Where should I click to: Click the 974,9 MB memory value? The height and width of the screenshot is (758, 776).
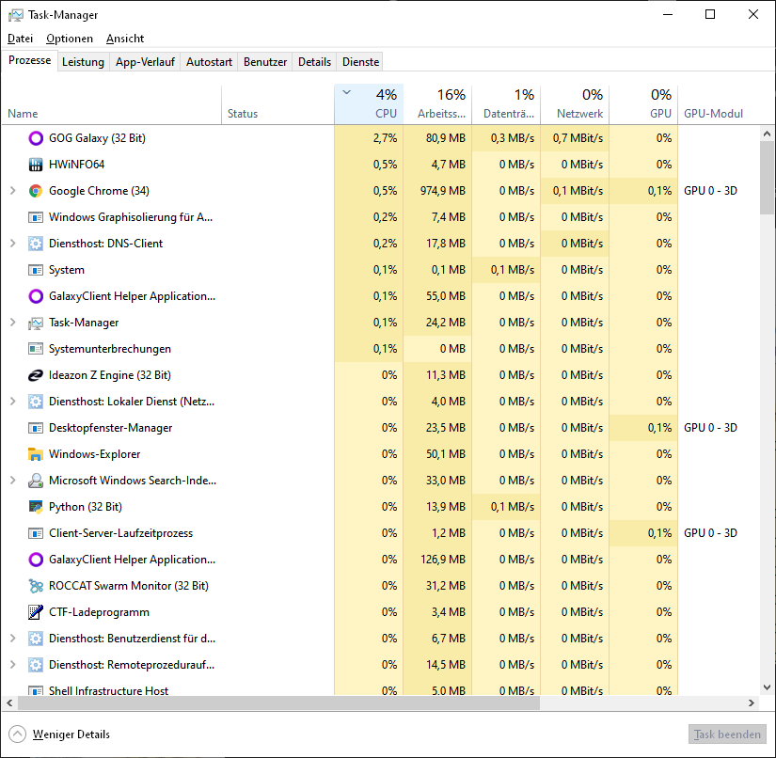point(443,191)
